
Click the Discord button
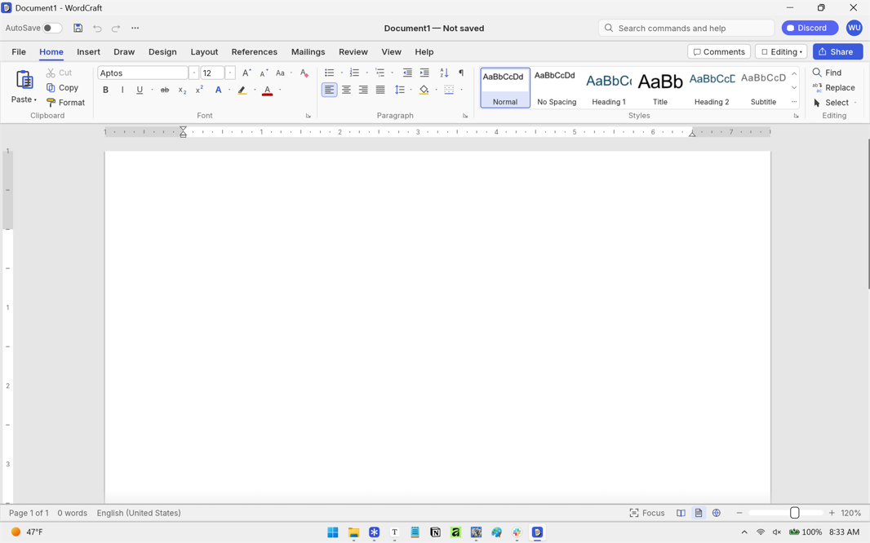click(x=810, y=28)
